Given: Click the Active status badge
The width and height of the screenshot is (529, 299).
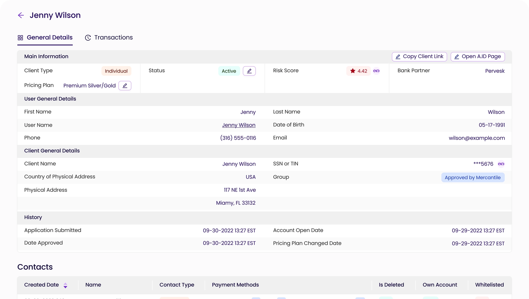Looking at the screenshot, I should tap(229, 71).
